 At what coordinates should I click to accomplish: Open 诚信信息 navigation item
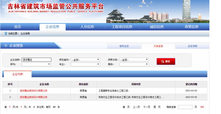click(x=157, y=27)
